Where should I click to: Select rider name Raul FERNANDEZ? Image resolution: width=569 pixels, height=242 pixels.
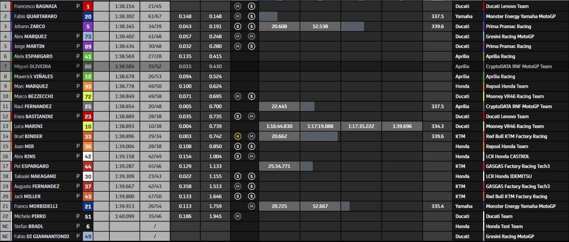tap(33, 107)
